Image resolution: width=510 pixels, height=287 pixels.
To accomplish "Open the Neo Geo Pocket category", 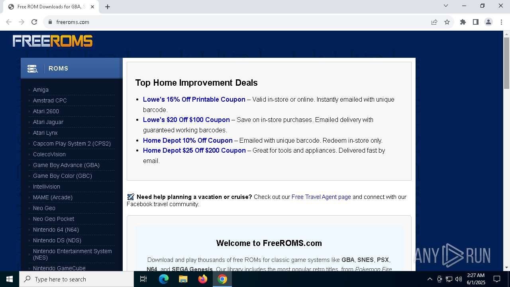I will (54, 219).
